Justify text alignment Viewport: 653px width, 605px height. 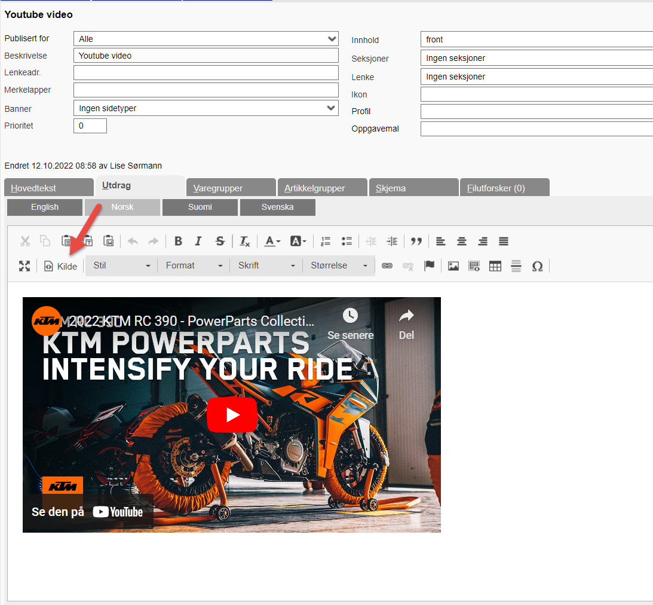504,242
